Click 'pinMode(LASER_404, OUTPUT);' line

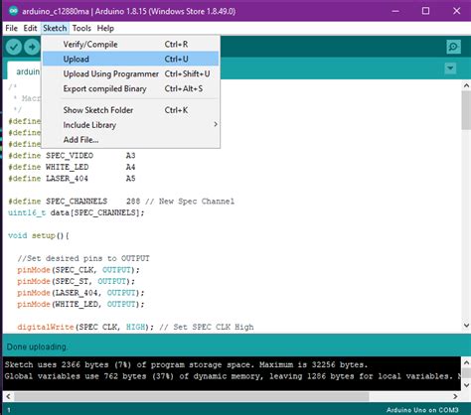click(x=80, y=293)
